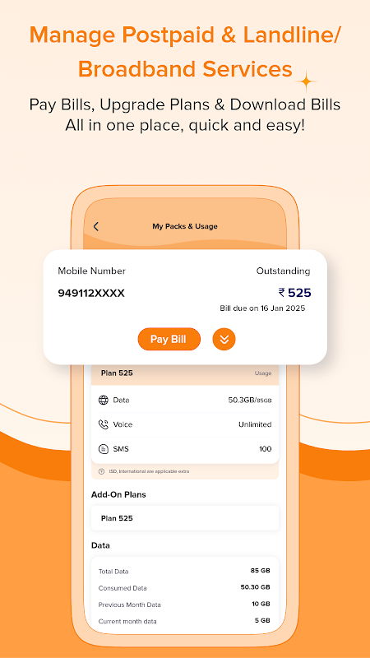
Task: Click the Total Data row
Action: click(184, 571)
